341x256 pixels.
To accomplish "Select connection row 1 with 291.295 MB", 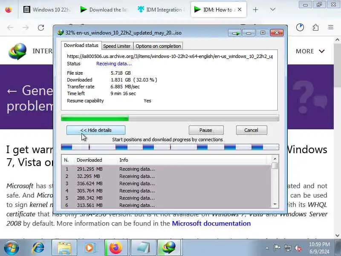I will (x=166, y=169).
